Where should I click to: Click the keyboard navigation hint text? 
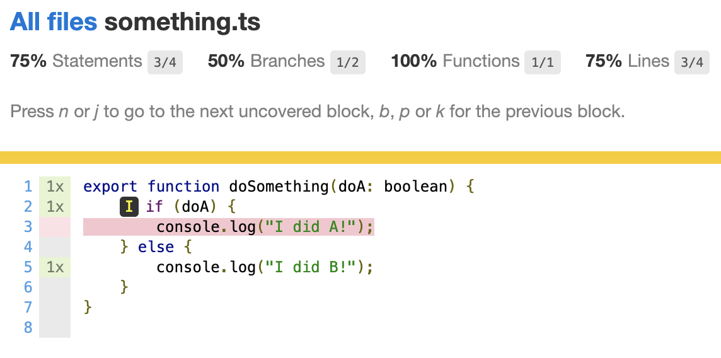[318, 112]
